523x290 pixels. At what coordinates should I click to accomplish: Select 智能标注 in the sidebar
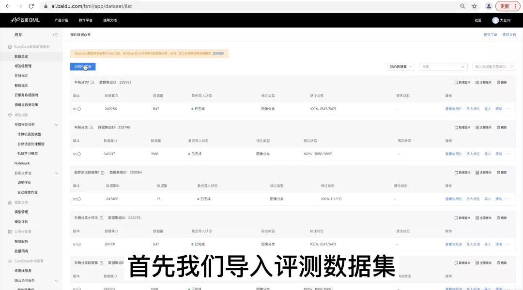(x=21, y=85)
